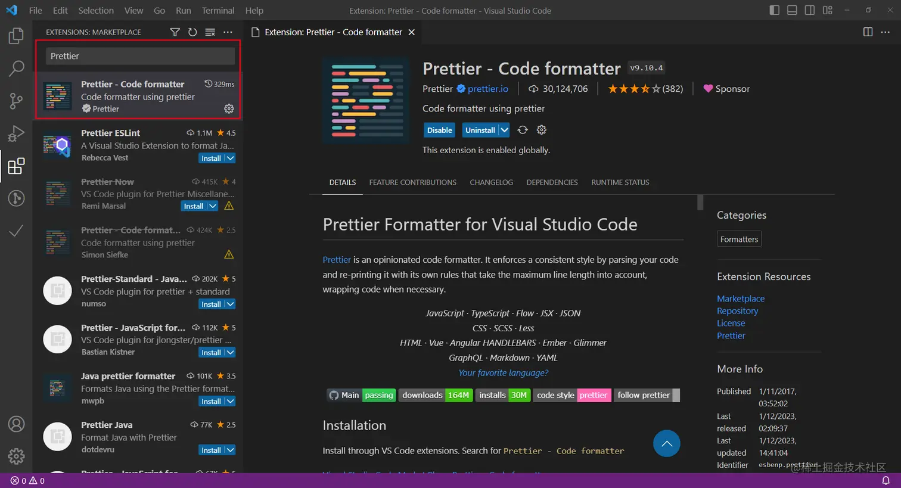The image size is (901, 488).
Task: Open the File menu
Action: [36, 10]
